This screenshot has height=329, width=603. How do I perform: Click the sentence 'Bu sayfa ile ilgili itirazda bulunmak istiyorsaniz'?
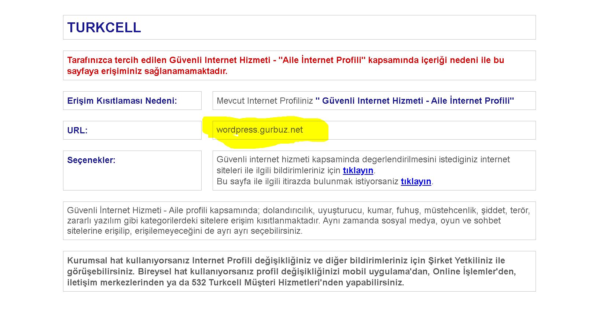pyautogui.click(x=308, y=181)
